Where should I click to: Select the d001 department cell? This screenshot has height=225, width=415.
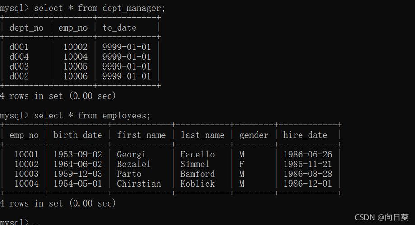coord(19,47)
